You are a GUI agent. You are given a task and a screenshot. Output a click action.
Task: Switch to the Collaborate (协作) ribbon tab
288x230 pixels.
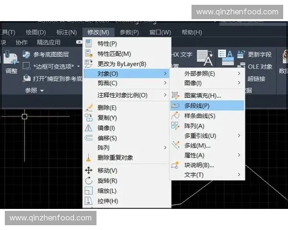point(22,42)
